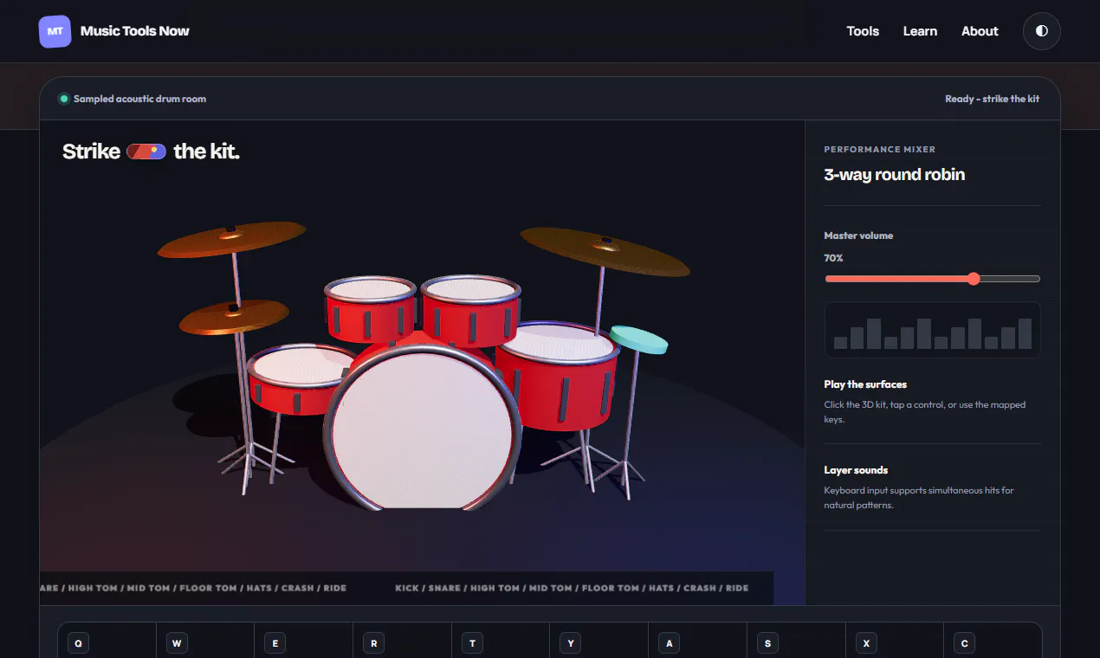
Task: Open the Learn menu item
Action: tap(920, 31)
